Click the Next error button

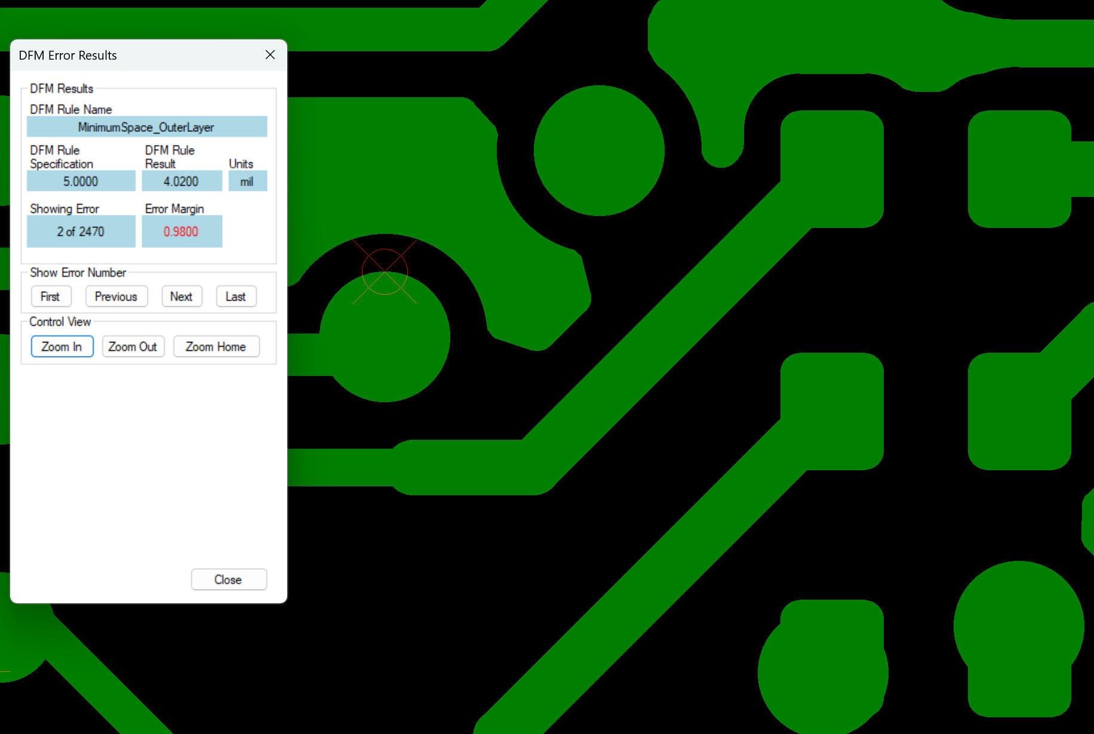[x=182, y=297]
